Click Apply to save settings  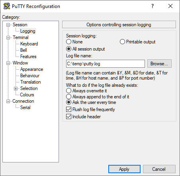pos(124,169)
